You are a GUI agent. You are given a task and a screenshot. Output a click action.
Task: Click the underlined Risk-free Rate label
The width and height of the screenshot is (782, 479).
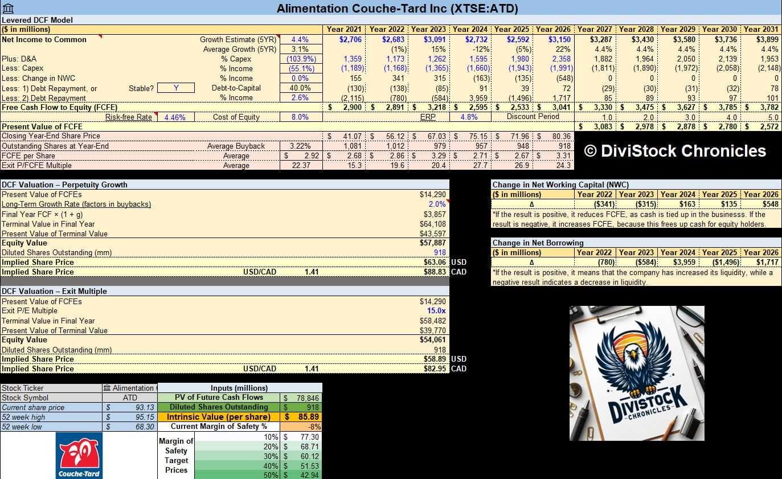click(x=129, y=117)
